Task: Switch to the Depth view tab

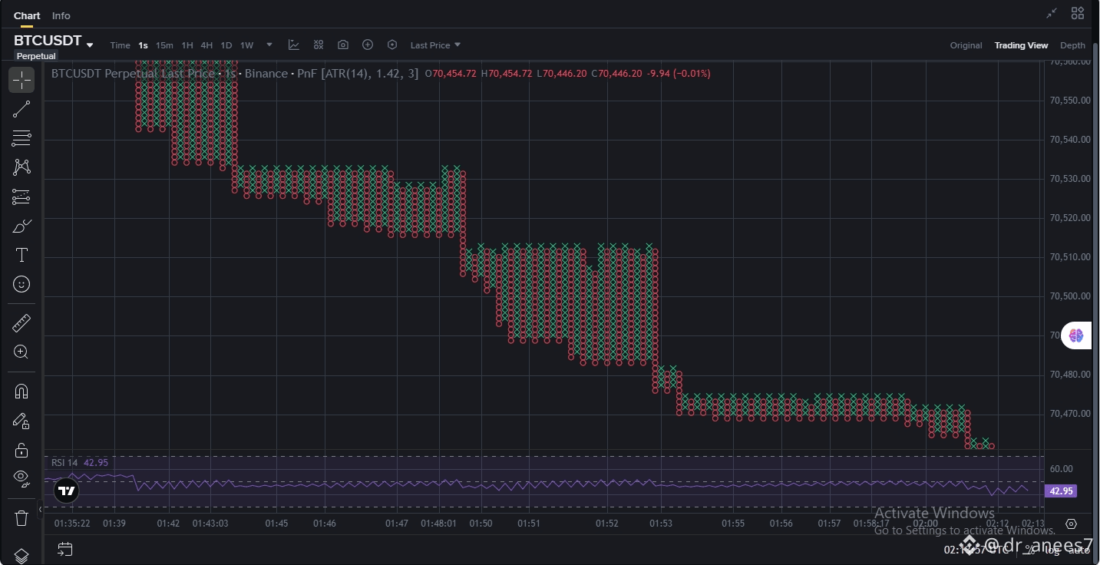Action: 1073,45
